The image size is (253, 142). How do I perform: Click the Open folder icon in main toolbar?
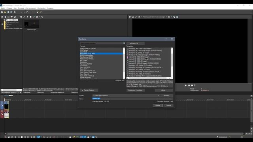coord(5,12)
